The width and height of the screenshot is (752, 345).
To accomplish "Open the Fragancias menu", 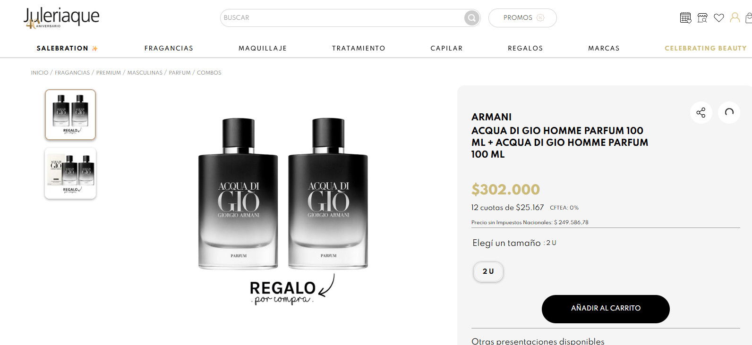I will 169,48.
